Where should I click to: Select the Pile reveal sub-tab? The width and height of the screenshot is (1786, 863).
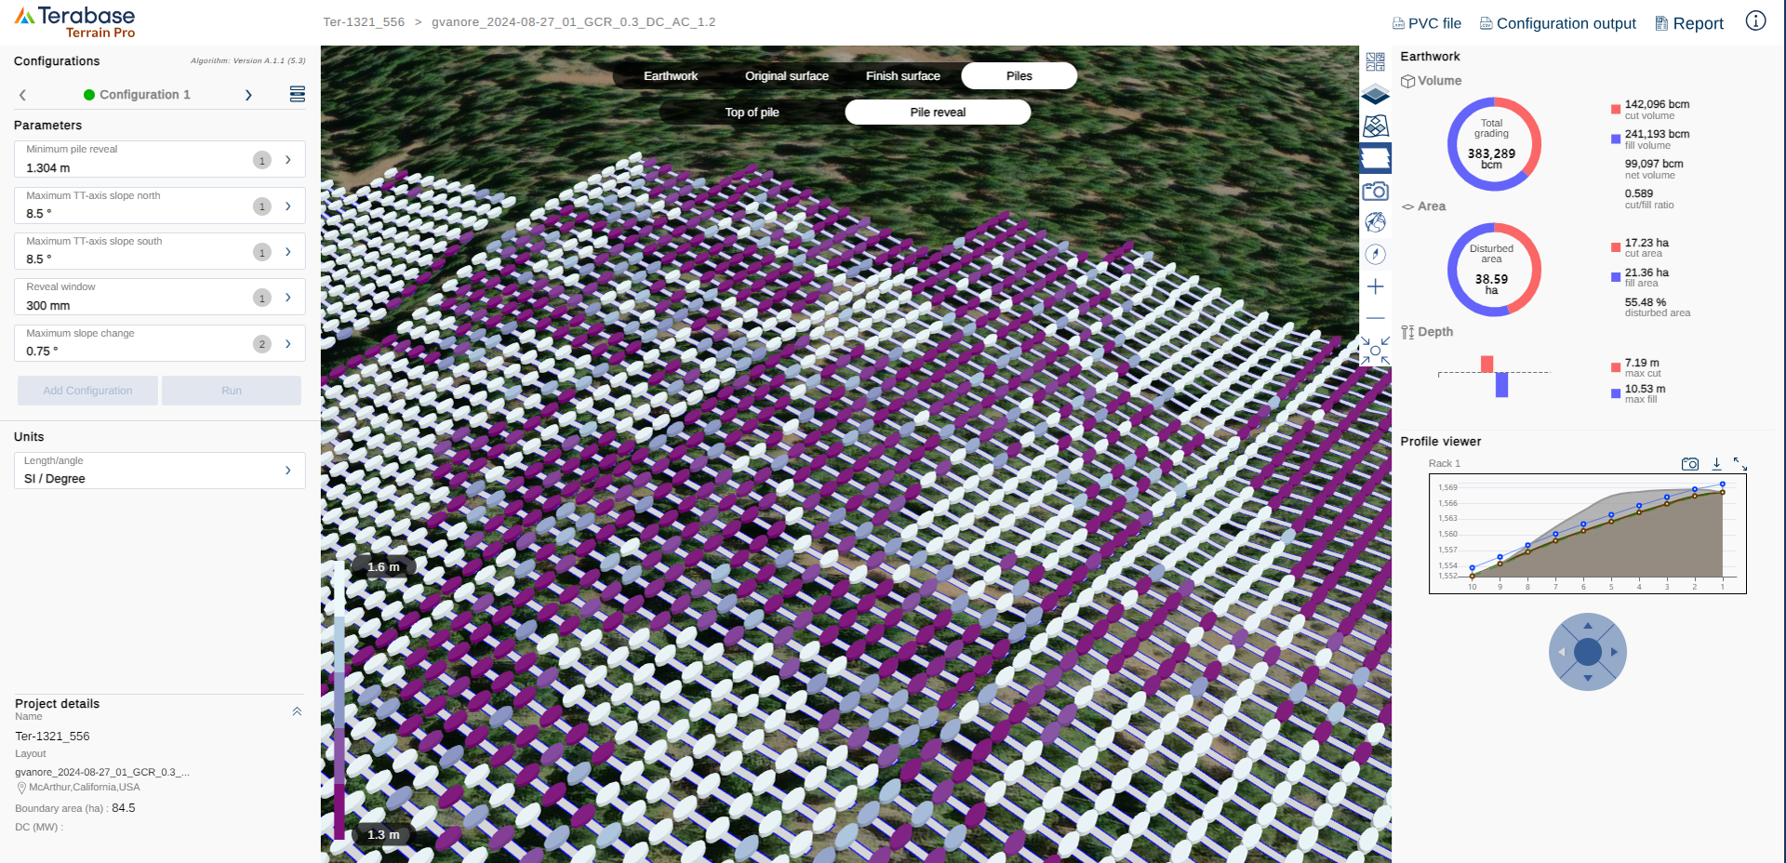pyautogui.click(x=938, y=113)
